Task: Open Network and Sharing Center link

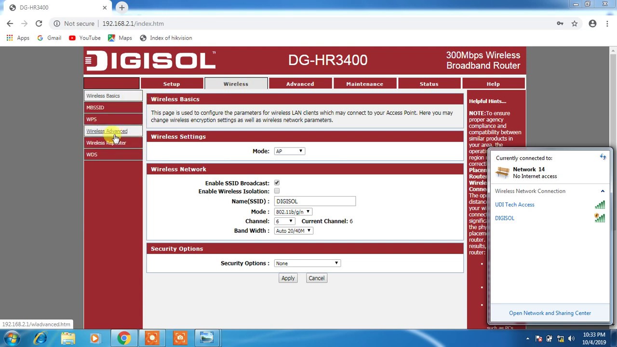Action: pyautogui.click(x=550, y=313)
